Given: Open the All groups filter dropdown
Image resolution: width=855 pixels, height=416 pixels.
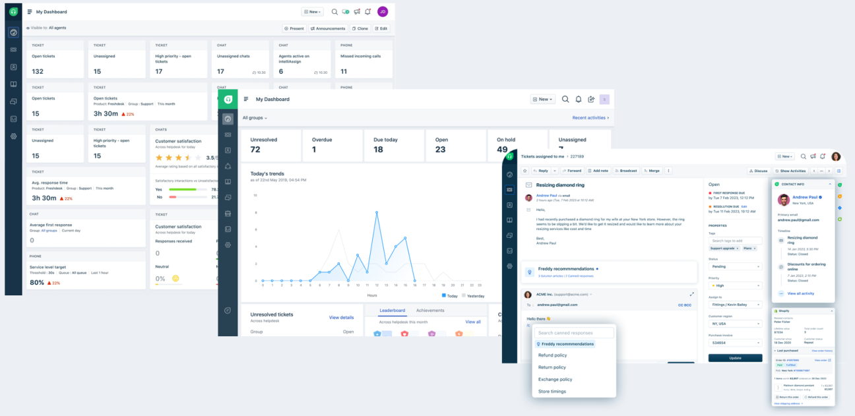Looking at the screenshot, I should tap(256, 116).
